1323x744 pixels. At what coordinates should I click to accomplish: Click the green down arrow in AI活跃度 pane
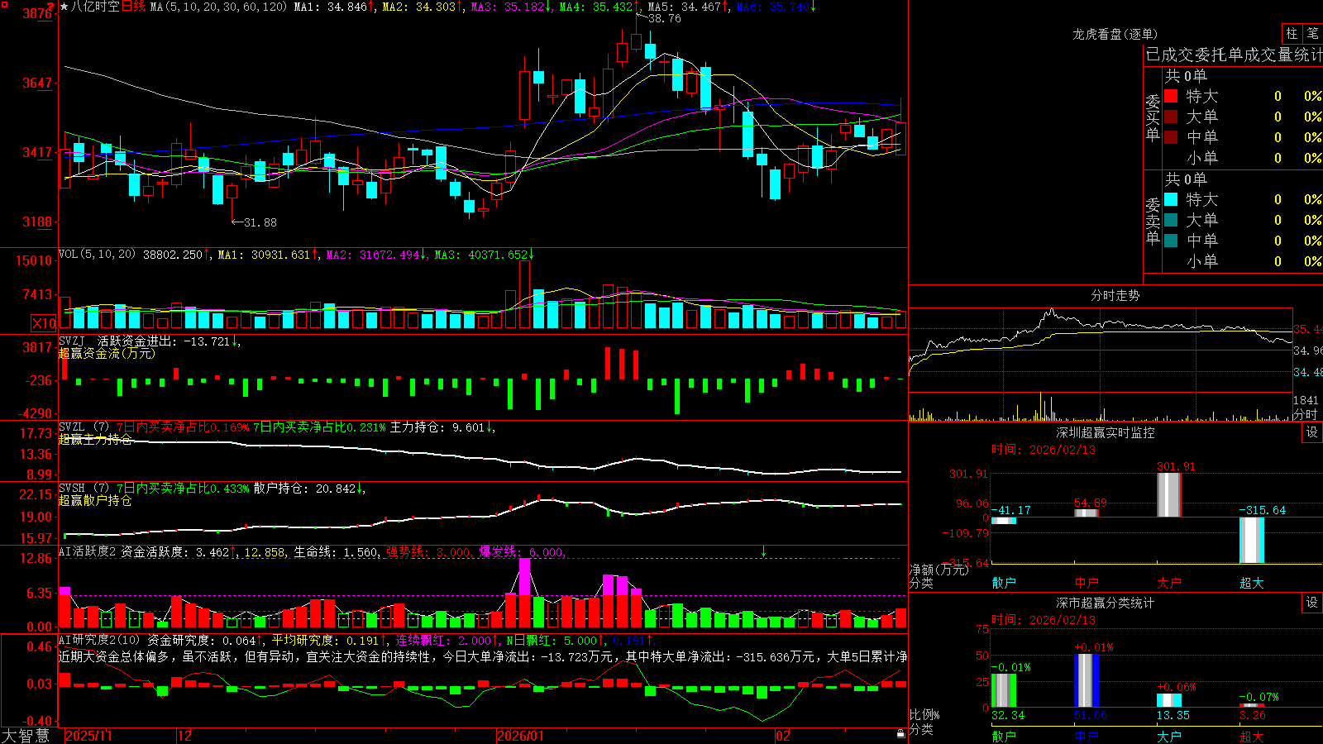pyautogui.click(x=763, y=551)
